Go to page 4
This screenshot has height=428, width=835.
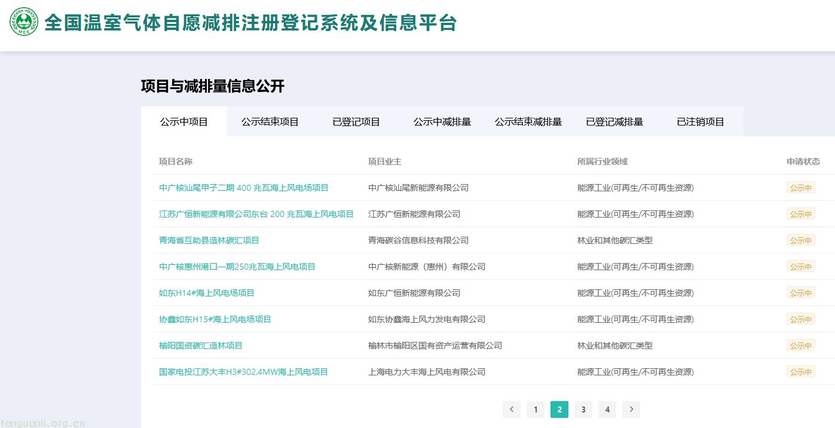pos(607,409)
